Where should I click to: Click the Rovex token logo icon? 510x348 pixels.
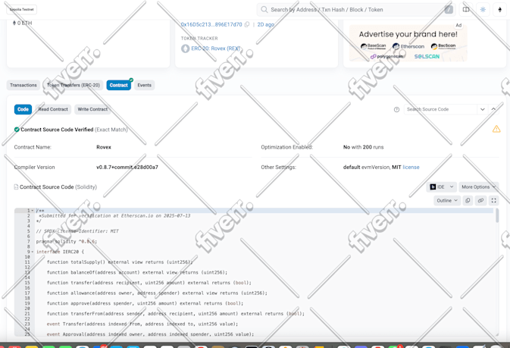(x=186, y=49)
